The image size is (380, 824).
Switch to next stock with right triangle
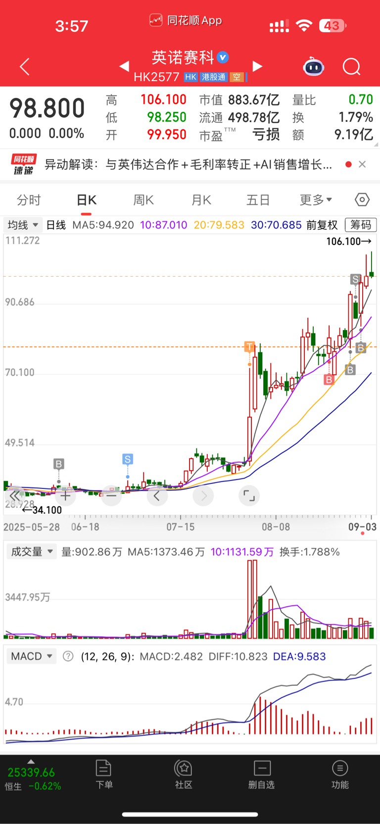pos(257,66)
